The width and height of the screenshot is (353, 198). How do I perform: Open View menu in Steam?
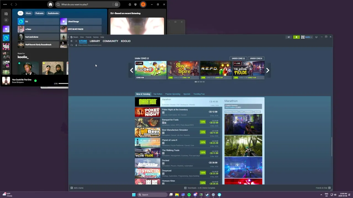[82, 37]
